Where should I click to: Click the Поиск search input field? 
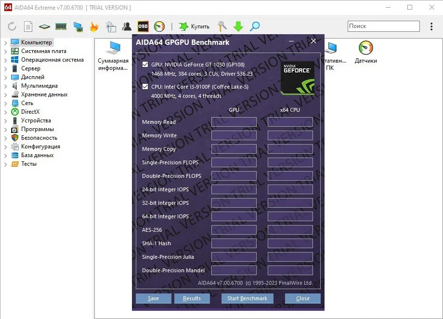(383, 26)
